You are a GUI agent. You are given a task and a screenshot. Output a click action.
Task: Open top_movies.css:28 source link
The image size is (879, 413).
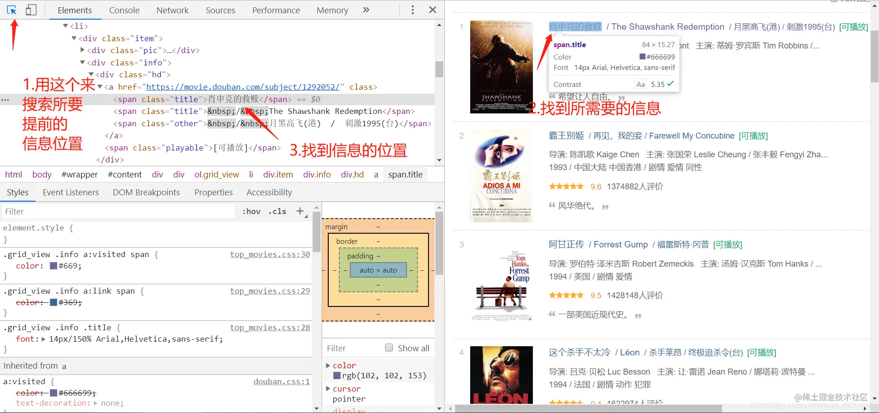(x=270, y=327)
